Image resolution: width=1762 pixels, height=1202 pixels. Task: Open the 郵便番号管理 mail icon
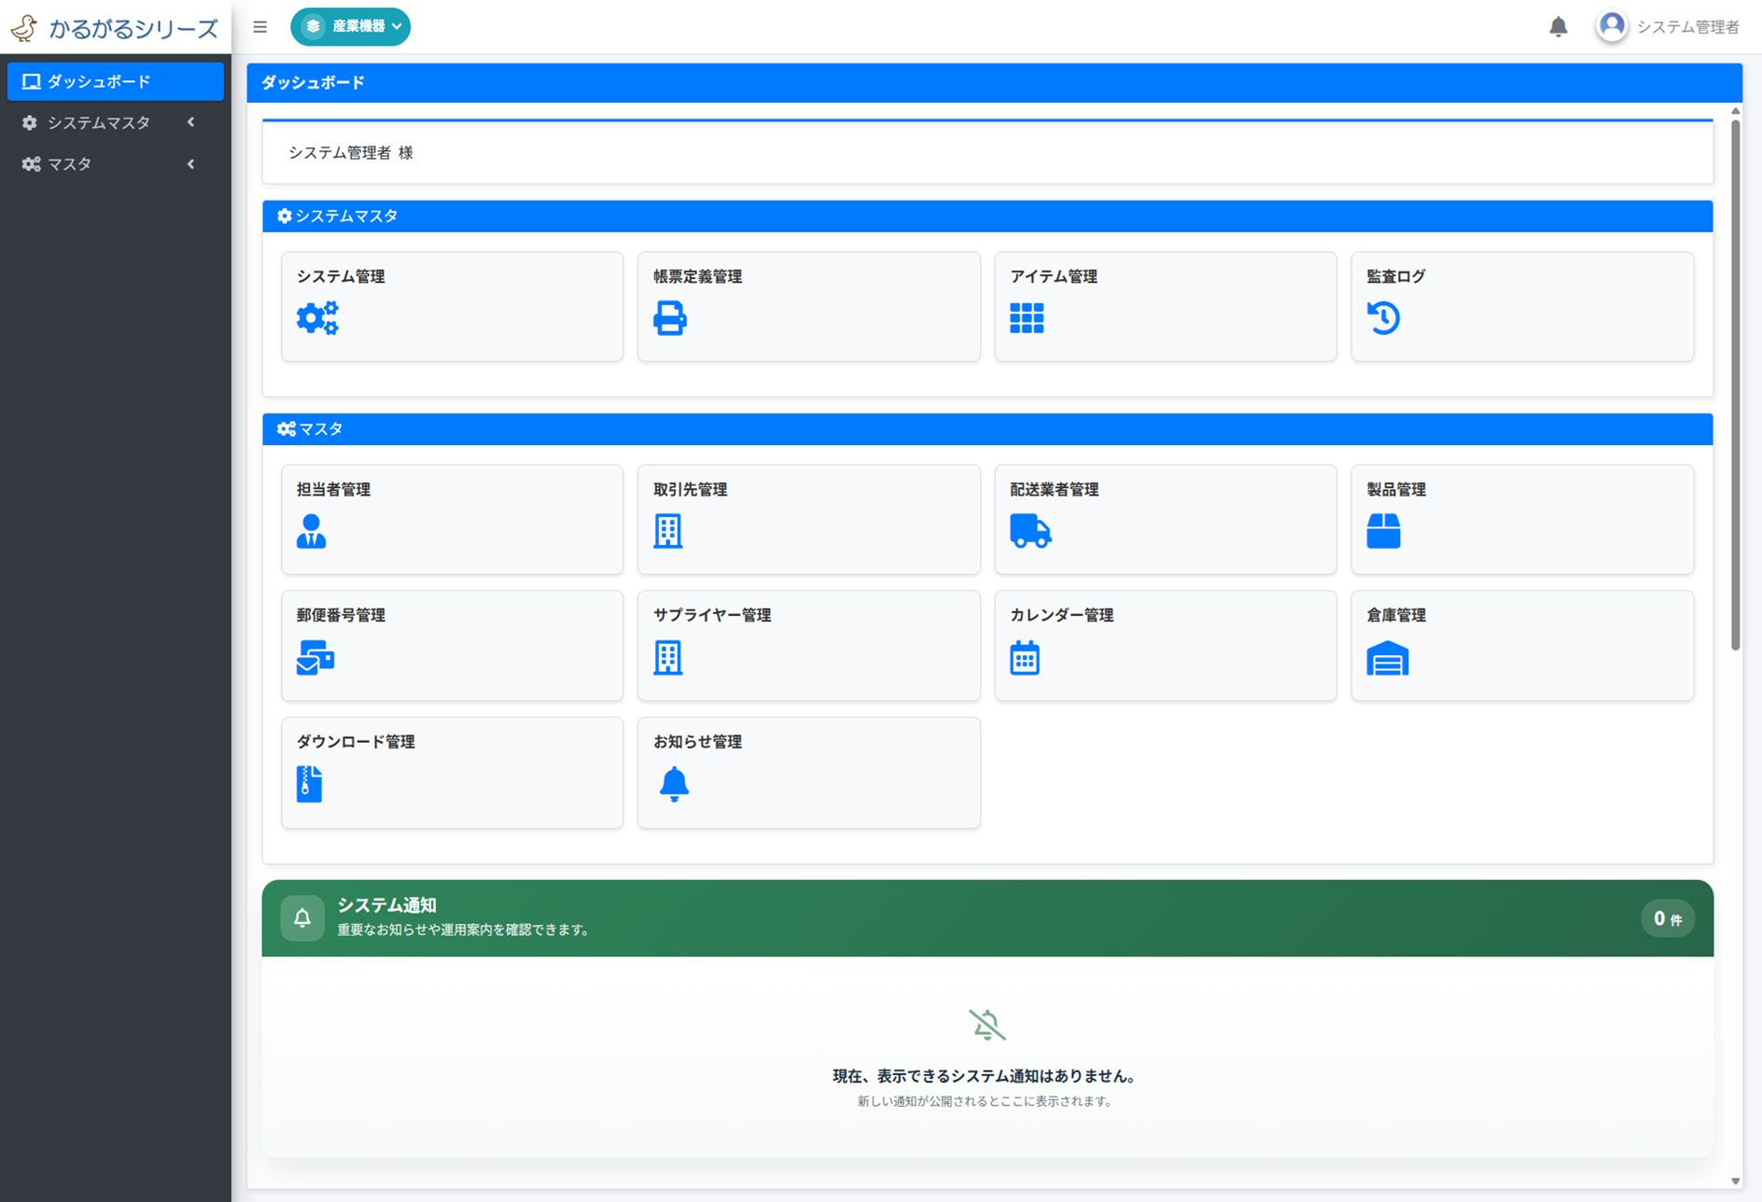(315, 658)
